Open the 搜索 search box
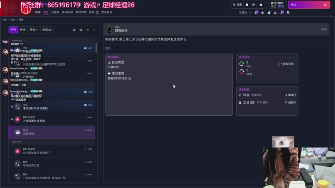Screen dimensions: 335x188 point(237,5)
